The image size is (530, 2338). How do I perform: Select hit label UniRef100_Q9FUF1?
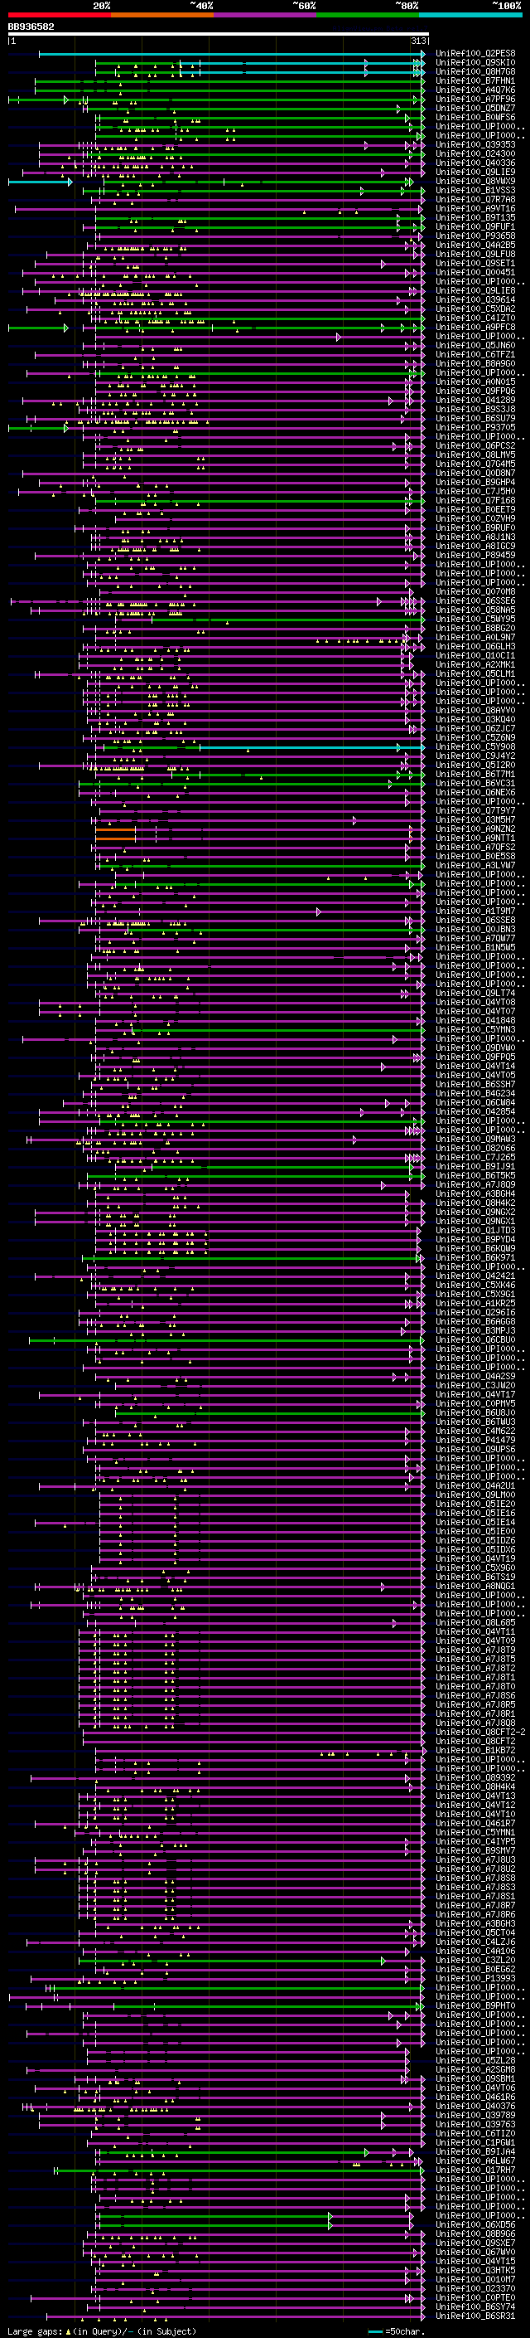pyautogui.click(x=475, y=227)
